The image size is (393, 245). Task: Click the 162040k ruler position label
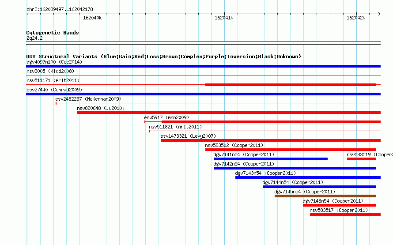point(92,18)
